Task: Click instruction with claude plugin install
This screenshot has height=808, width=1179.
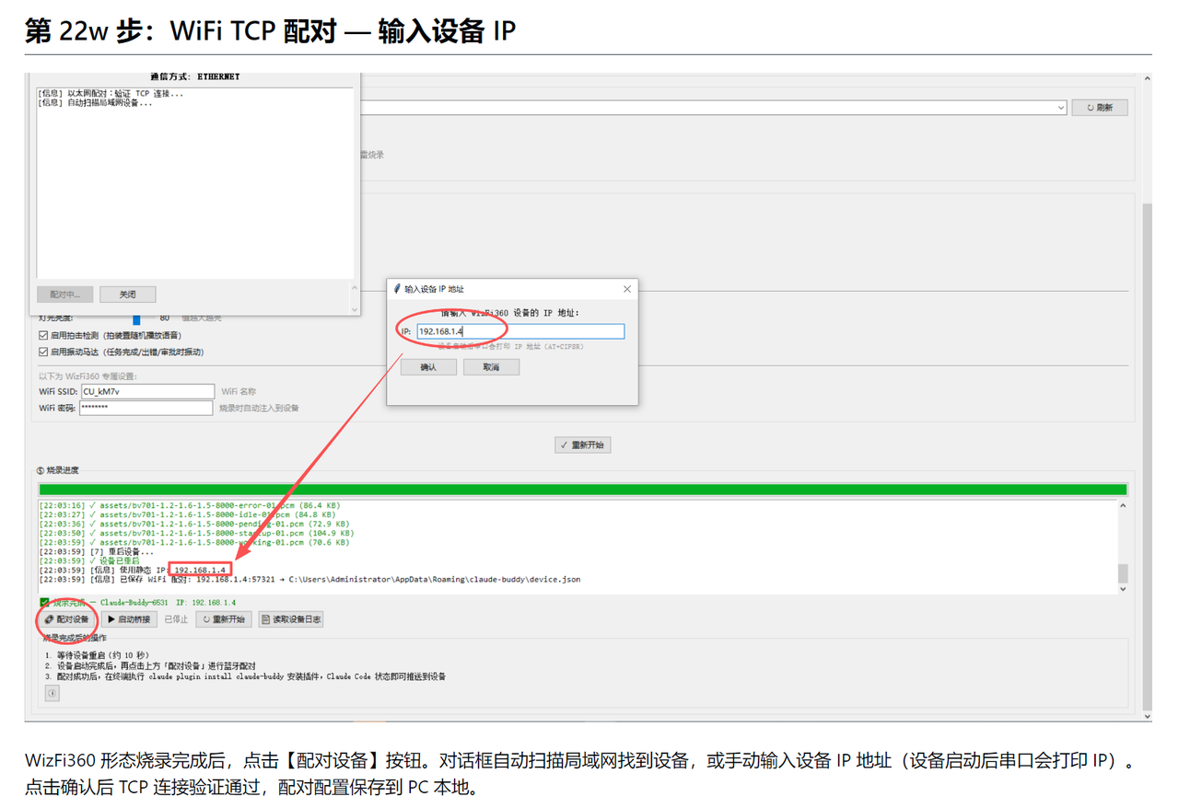Action: [245, 676]
